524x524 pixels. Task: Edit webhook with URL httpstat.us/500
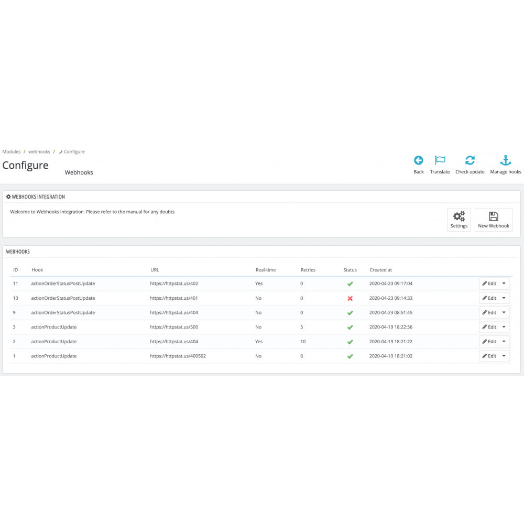pos(489,327)
